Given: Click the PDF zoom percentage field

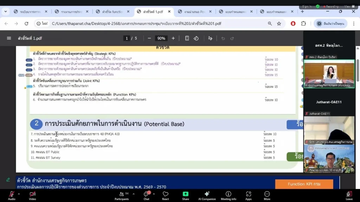Looking at the screenshot, I should 161,38.
